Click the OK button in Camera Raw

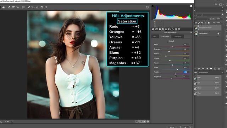point(185,127)
